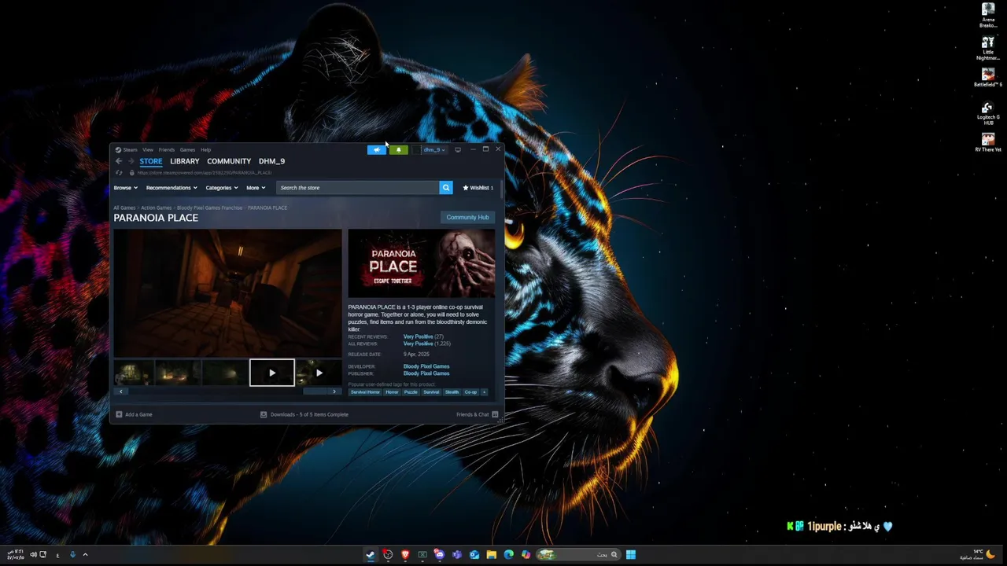The height and width of the screenshot is (566, 1007).
Task: Open the DHM_9 profile tab
Action: 271,161
